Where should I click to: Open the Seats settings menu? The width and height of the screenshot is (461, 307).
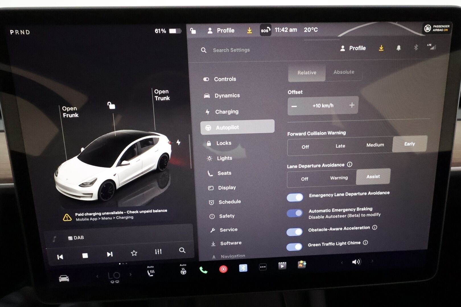coord(219,173)
